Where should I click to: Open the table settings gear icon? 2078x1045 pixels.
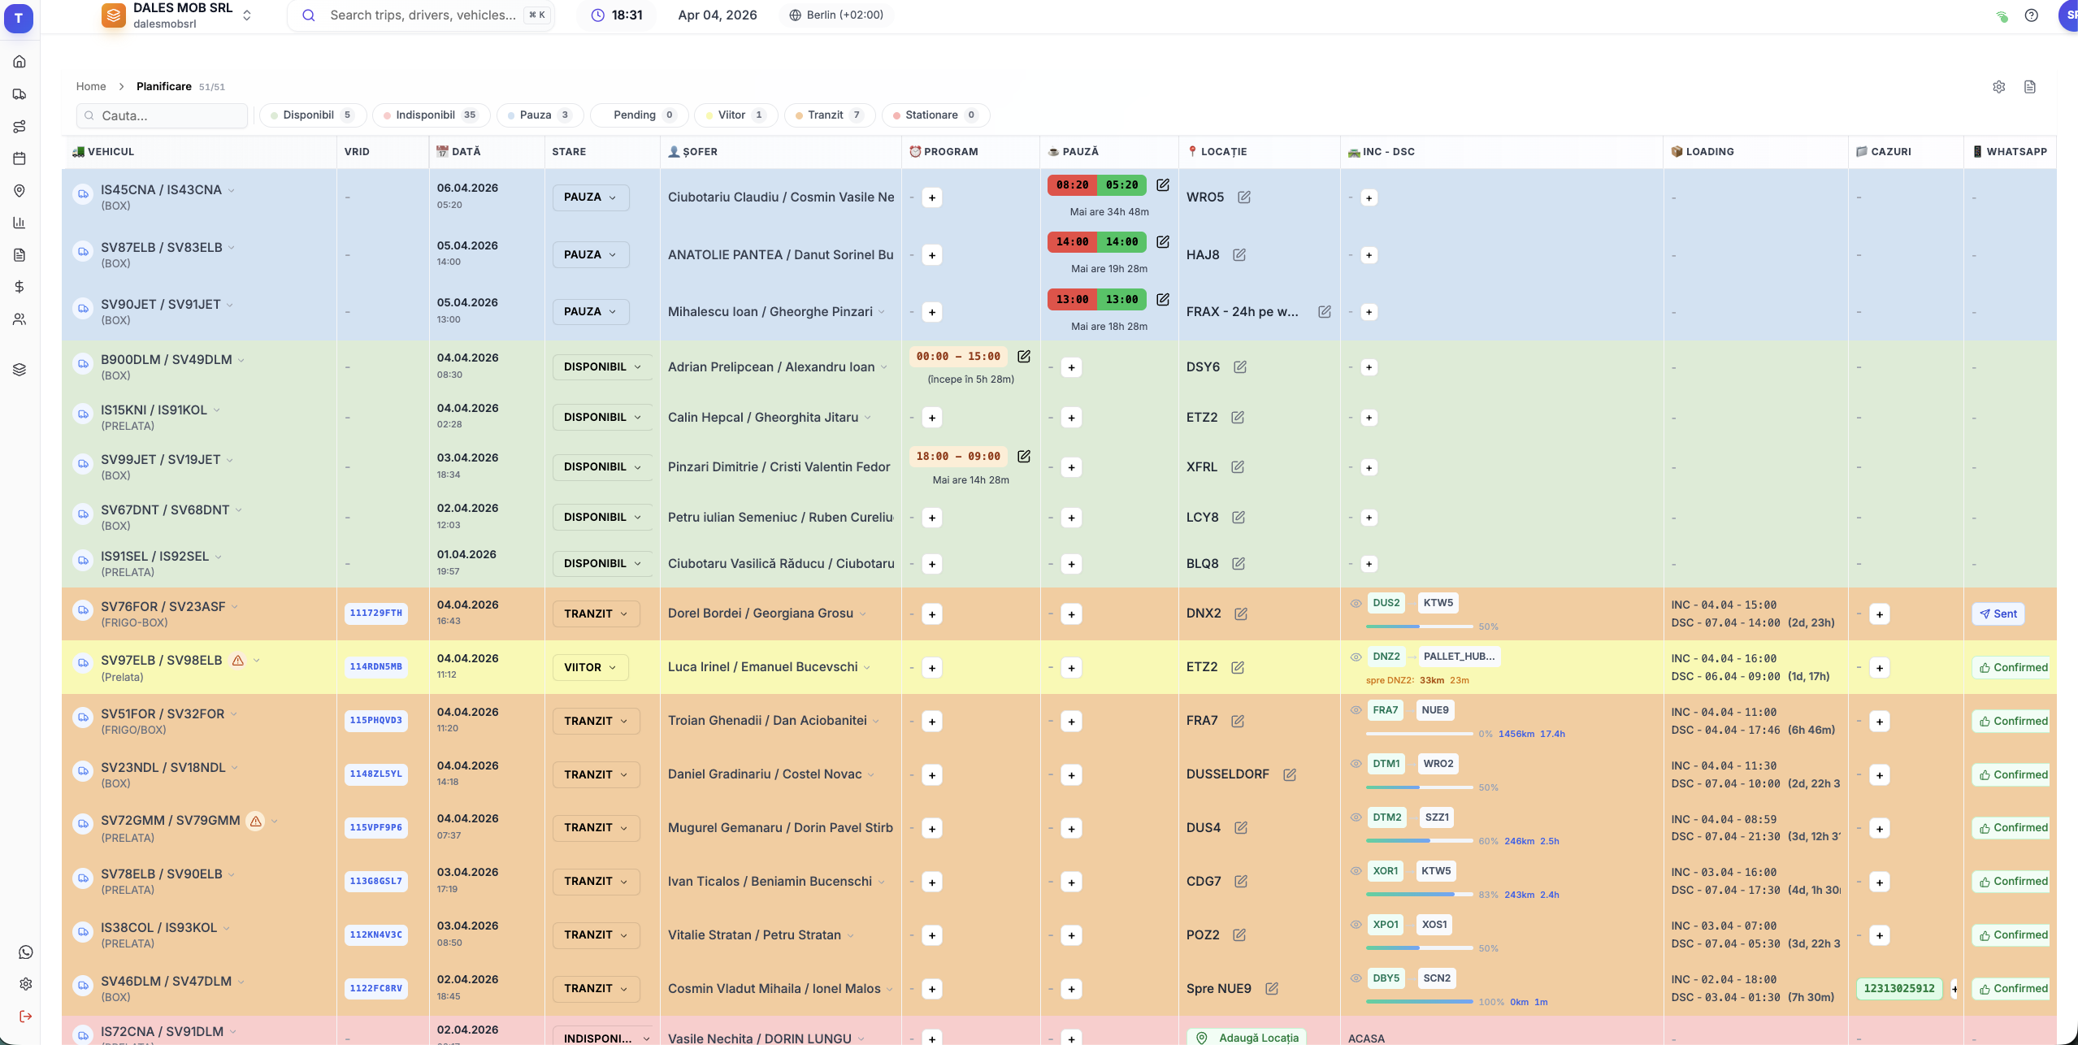[1998, 86]
